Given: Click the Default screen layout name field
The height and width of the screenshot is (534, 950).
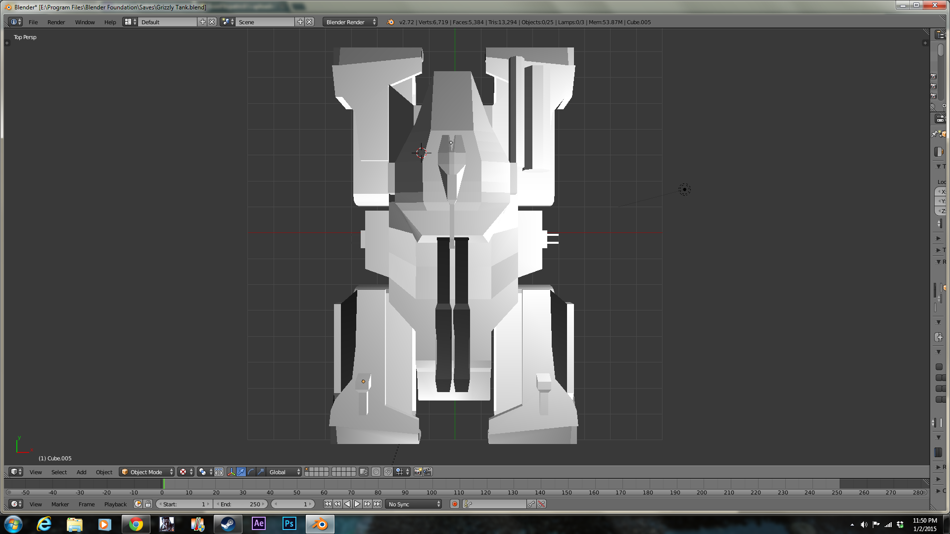Looking at the screenshot, I should (x=168, y=22).
